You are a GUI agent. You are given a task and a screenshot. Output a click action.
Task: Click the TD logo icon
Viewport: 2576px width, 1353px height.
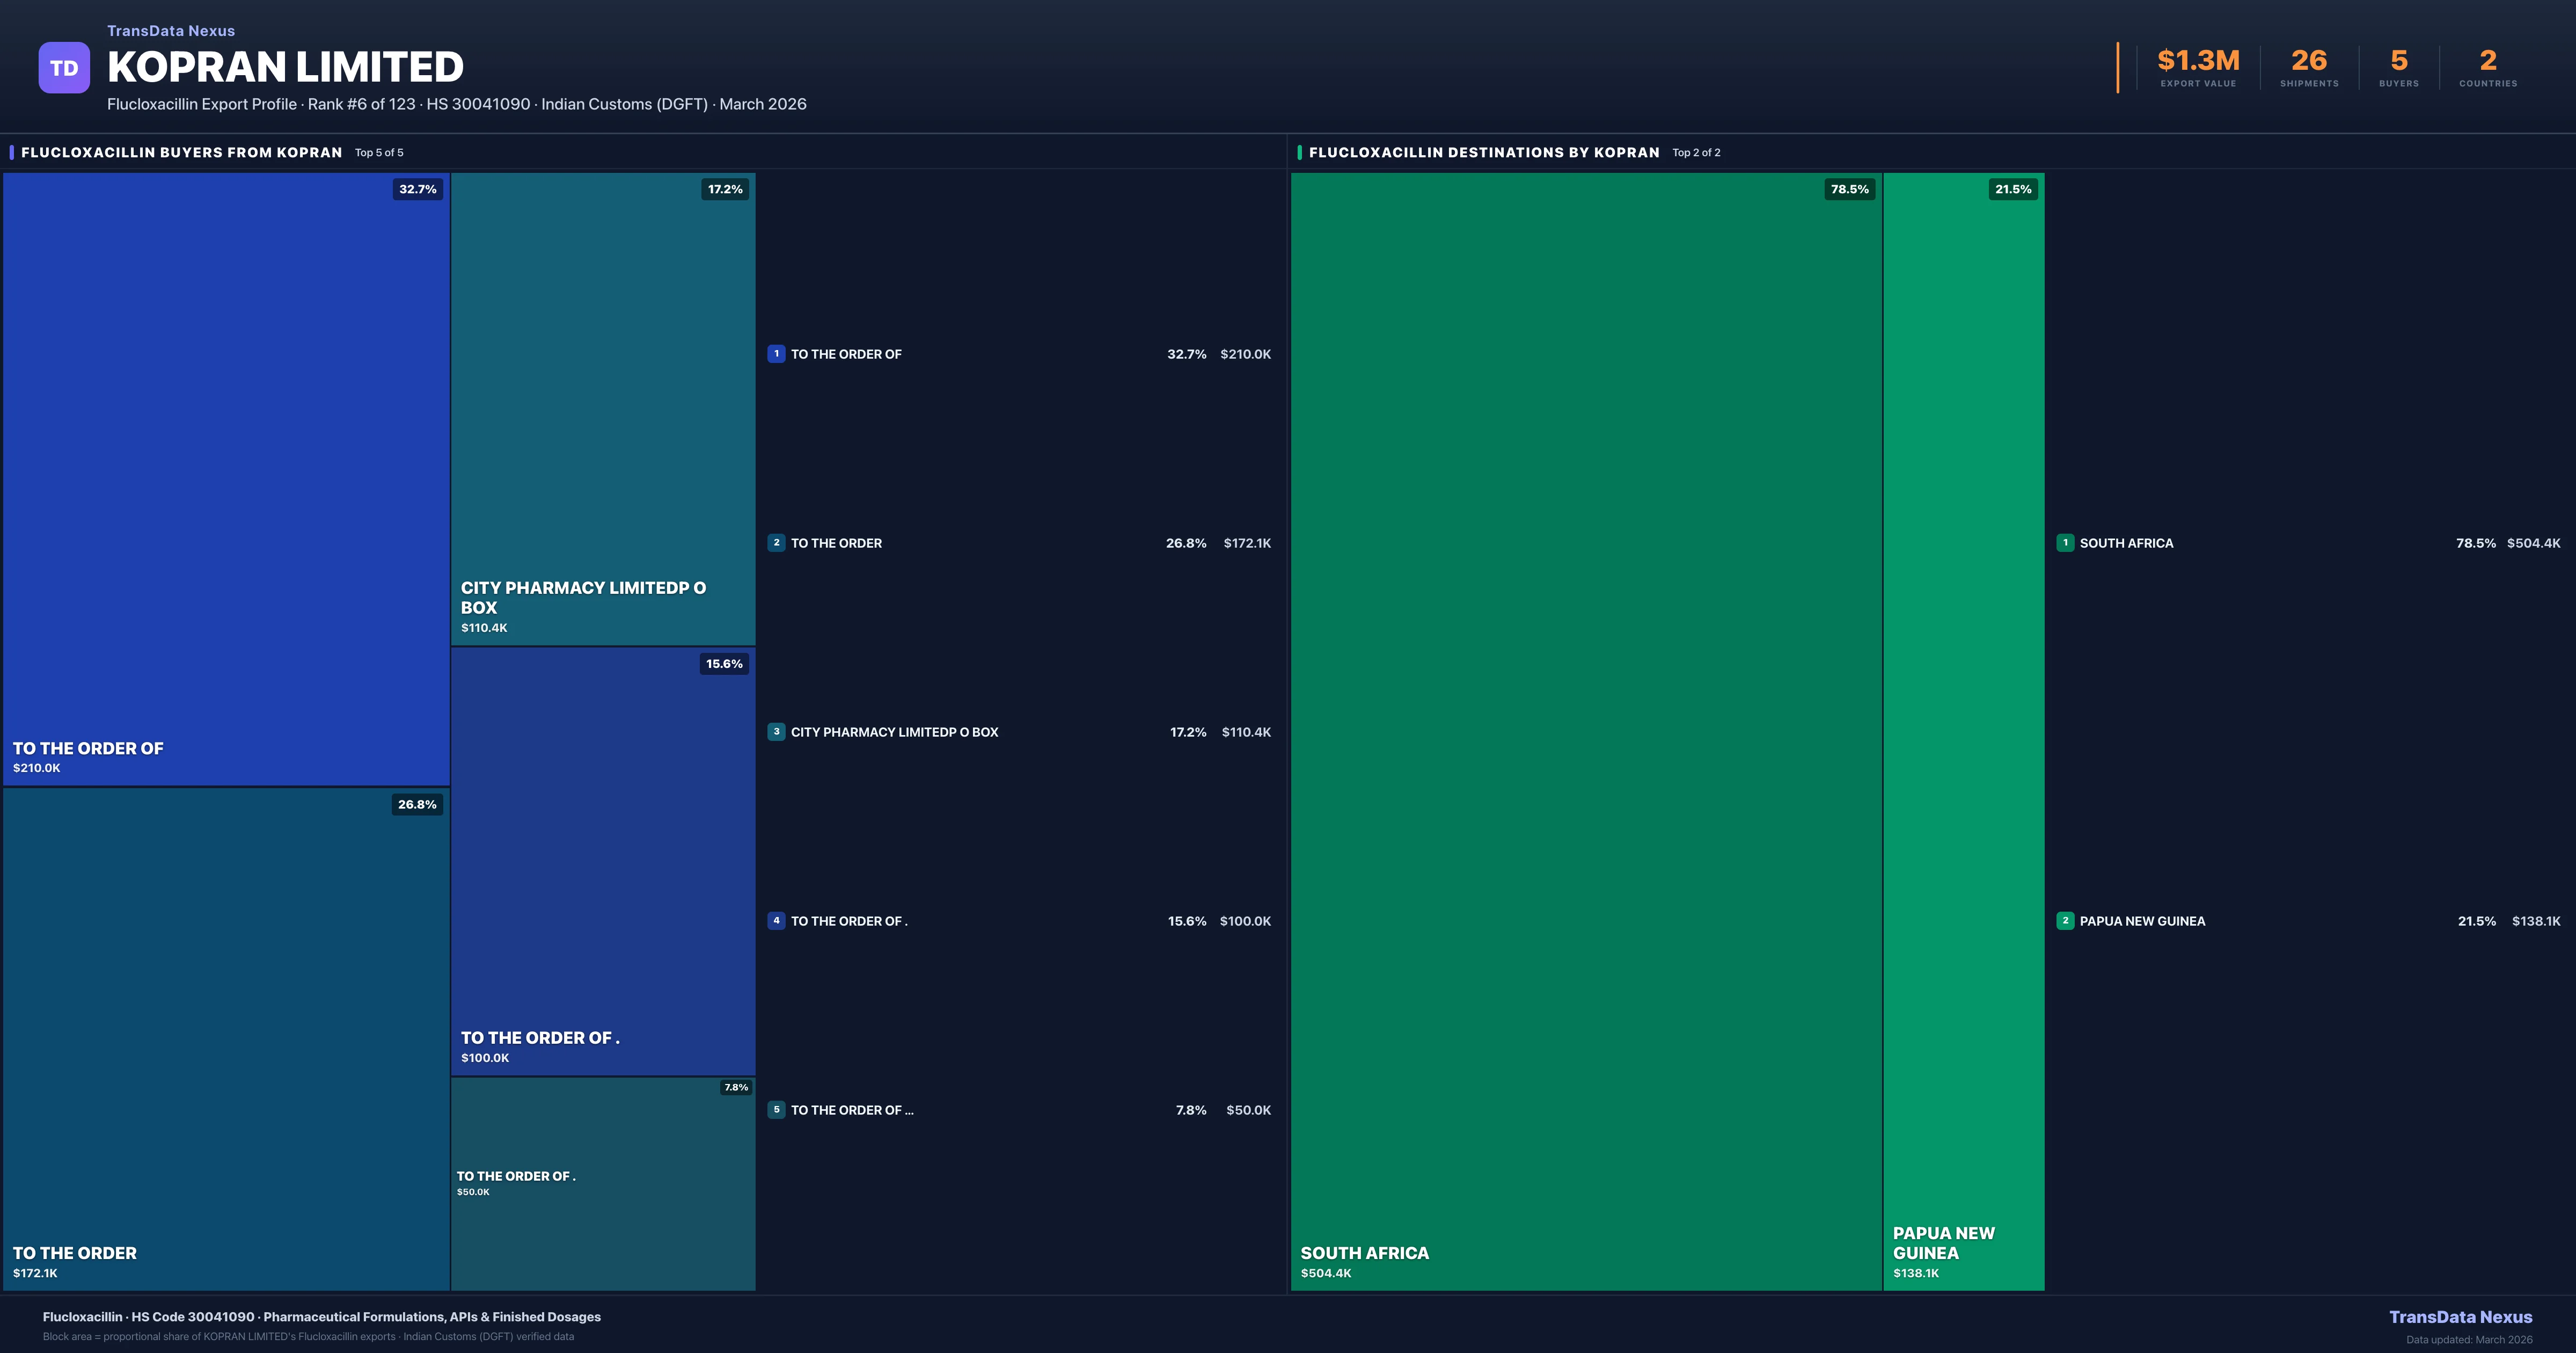click(x=64, y=68)
